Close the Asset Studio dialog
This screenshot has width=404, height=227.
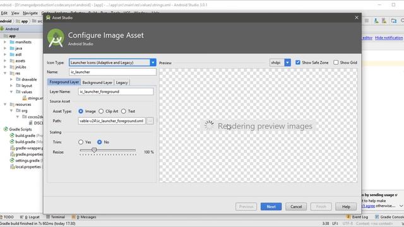point(357,18)
